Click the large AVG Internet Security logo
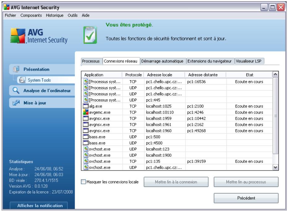 pyautogui.click(x=39, y=36)
